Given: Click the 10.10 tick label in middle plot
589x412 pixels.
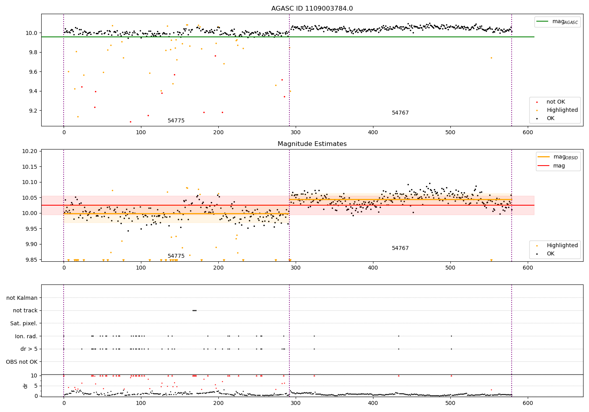Looking at the screenshot, I should (x=30, y=182).
